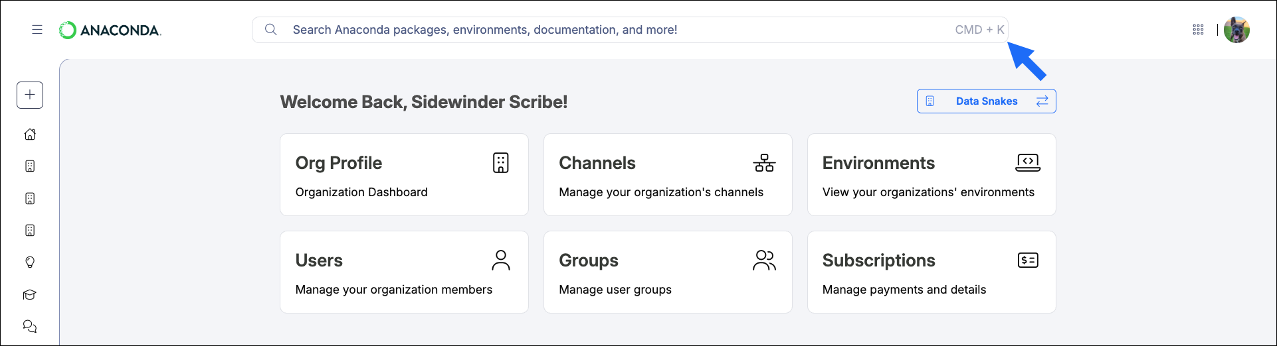Screen dimensions: 1277x346
Task: Click "Manage your organization's channels" text
Action: 661,192
